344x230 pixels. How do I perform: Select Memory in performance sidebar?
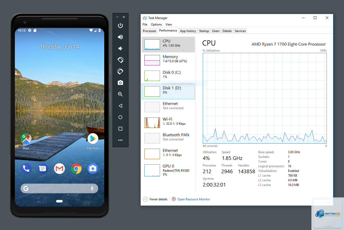pos(168,60)
